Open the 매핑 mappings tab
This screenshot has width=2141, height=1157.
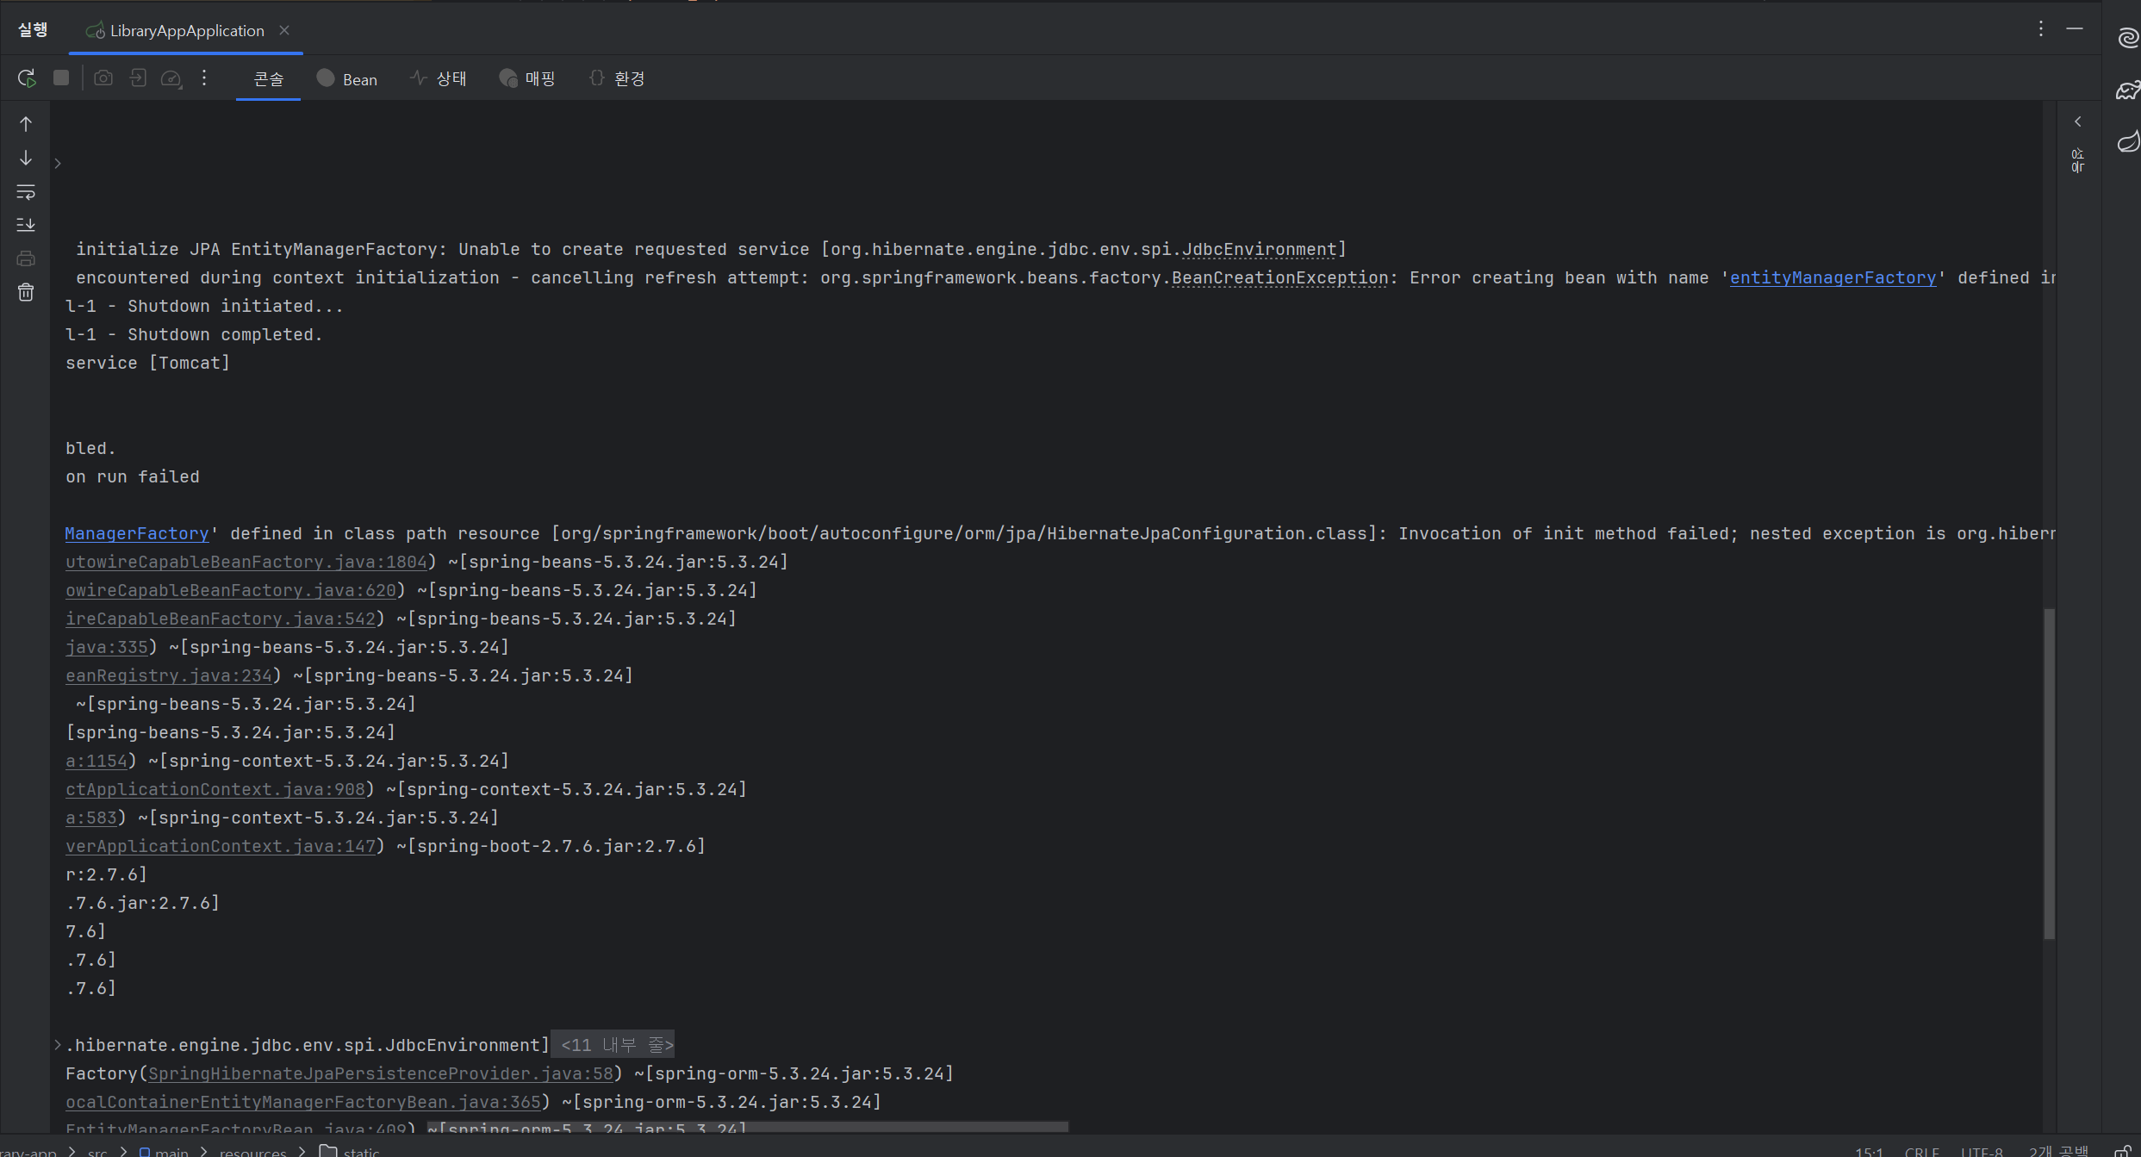527,79
